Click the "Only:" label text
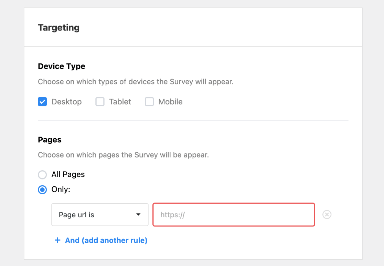This screenshot has width=384, height=266. [61, 189]
